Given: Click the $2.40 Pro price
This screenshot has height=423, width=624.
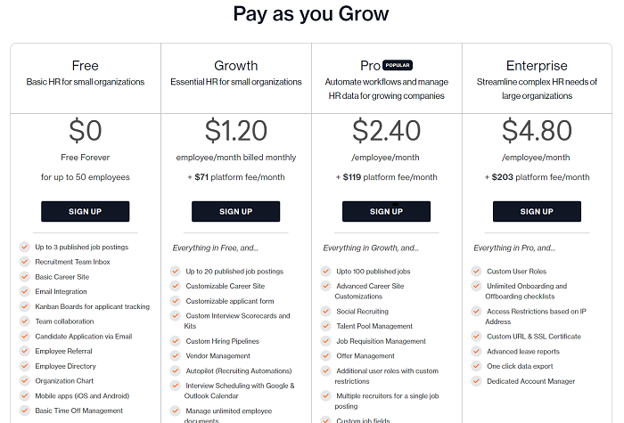Looking at the screenshot, I should point(386,130).
